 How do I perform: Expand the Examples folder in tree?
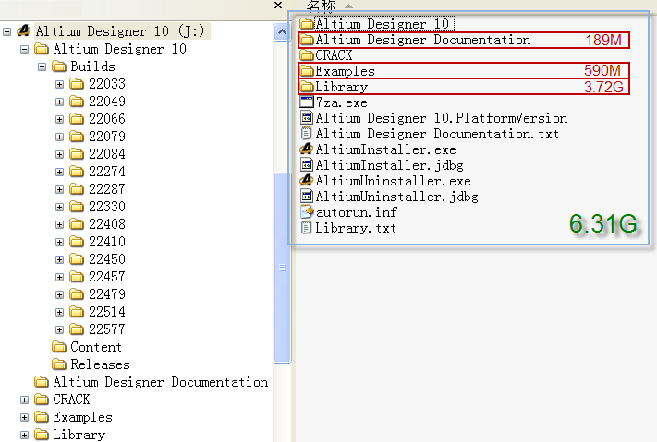coord(24,418)
